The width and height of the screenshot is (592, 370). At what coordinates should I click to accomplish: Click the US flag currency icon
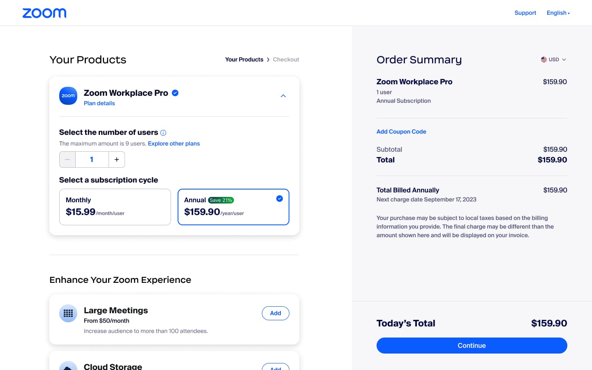[x=544, y=60]
